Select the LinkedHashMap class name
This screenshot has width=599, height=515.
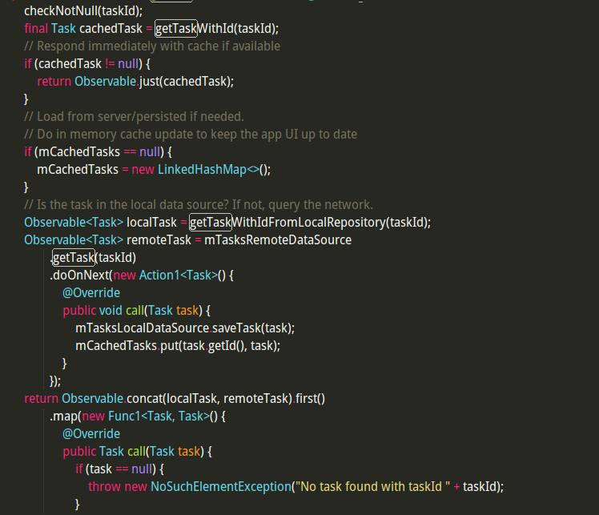tap(202, 169)
